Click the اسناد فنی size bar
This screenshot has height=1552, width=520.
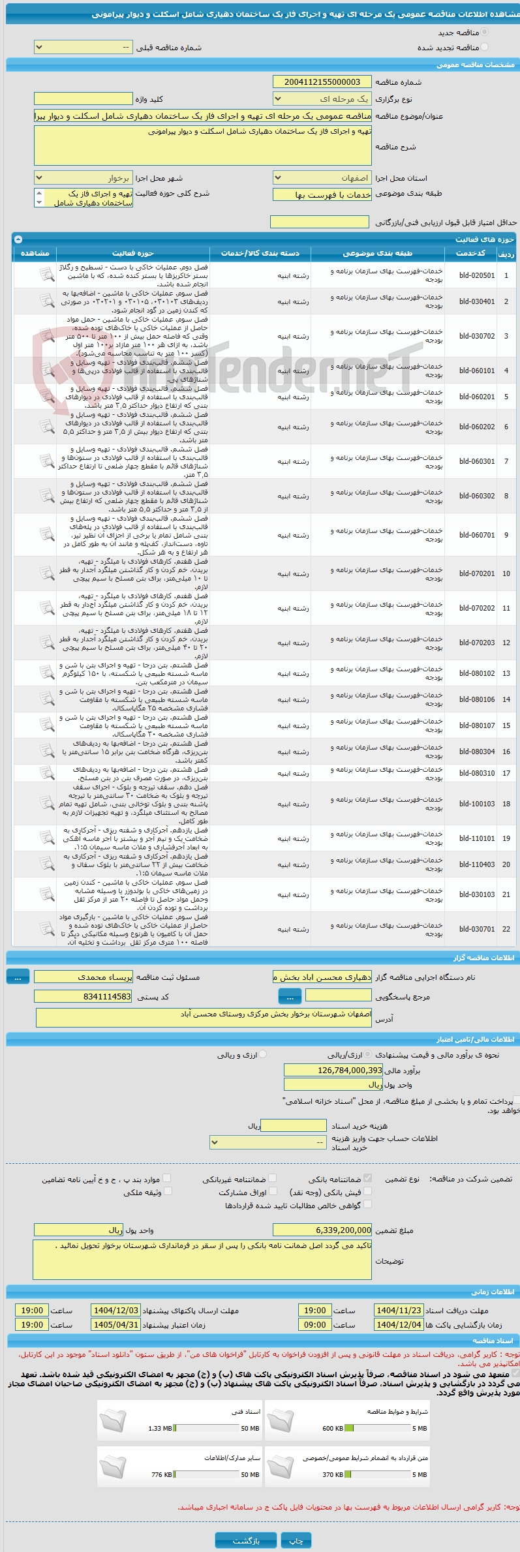click(x=207, y=1428)
